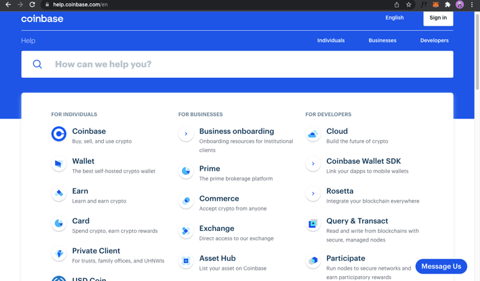Open the Earn help link
The height and width of the screenshot is (281, 480).
pos(80,191)
